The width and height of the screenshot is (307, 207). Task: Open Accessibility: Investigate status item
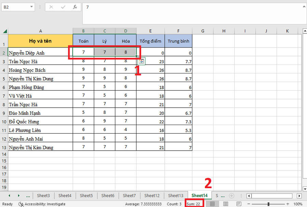[42, 204]
